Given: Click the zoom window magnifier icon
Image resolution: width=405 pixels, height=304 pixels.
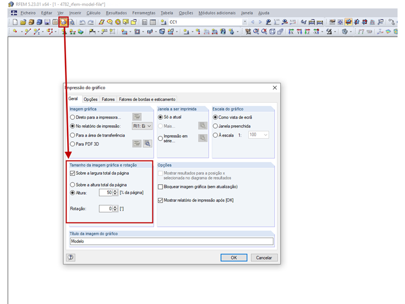Looking at the screenshot, I should coord(256,31).
